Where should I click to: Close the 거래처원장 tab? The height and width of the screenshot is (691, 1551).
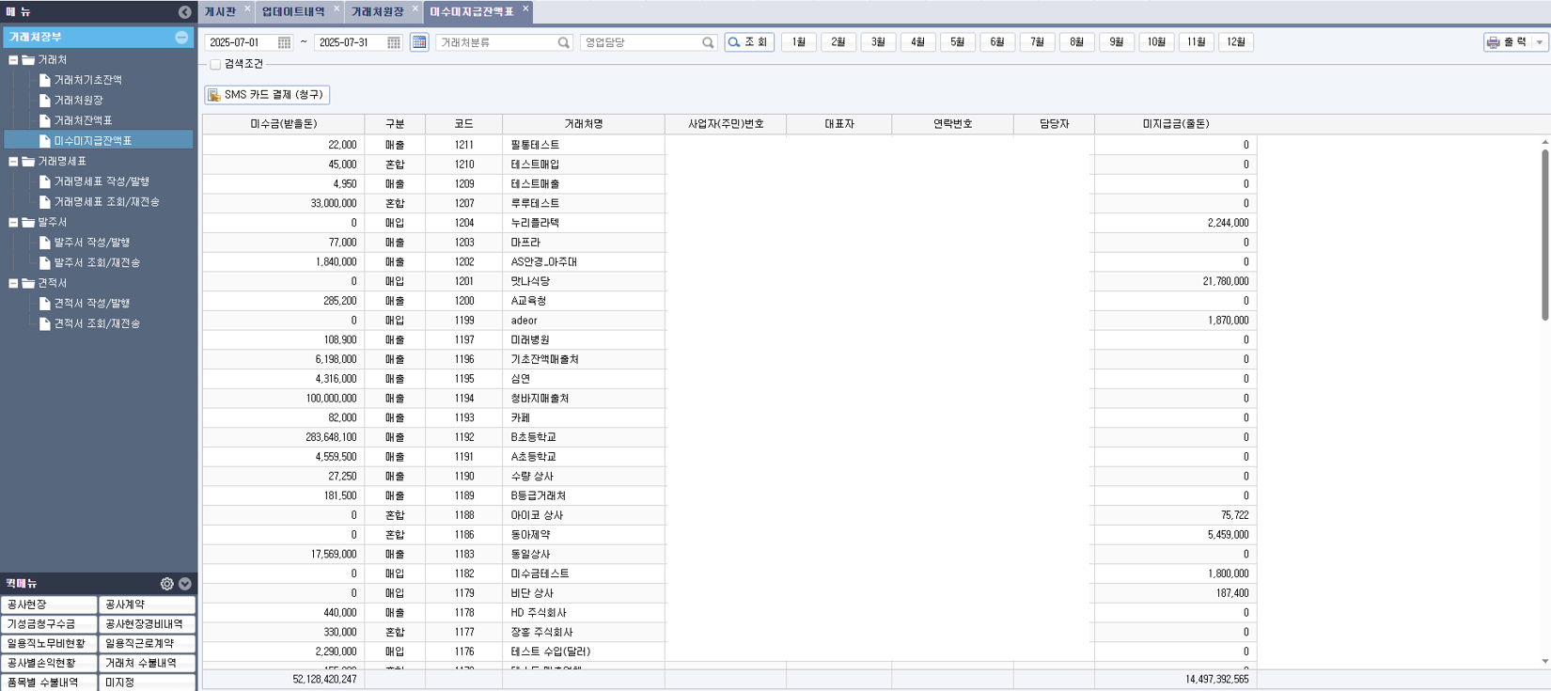point(415,8)
